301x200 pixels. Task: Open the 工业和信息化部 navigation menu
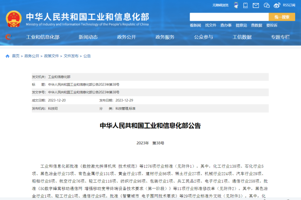(x=43, y=37)
